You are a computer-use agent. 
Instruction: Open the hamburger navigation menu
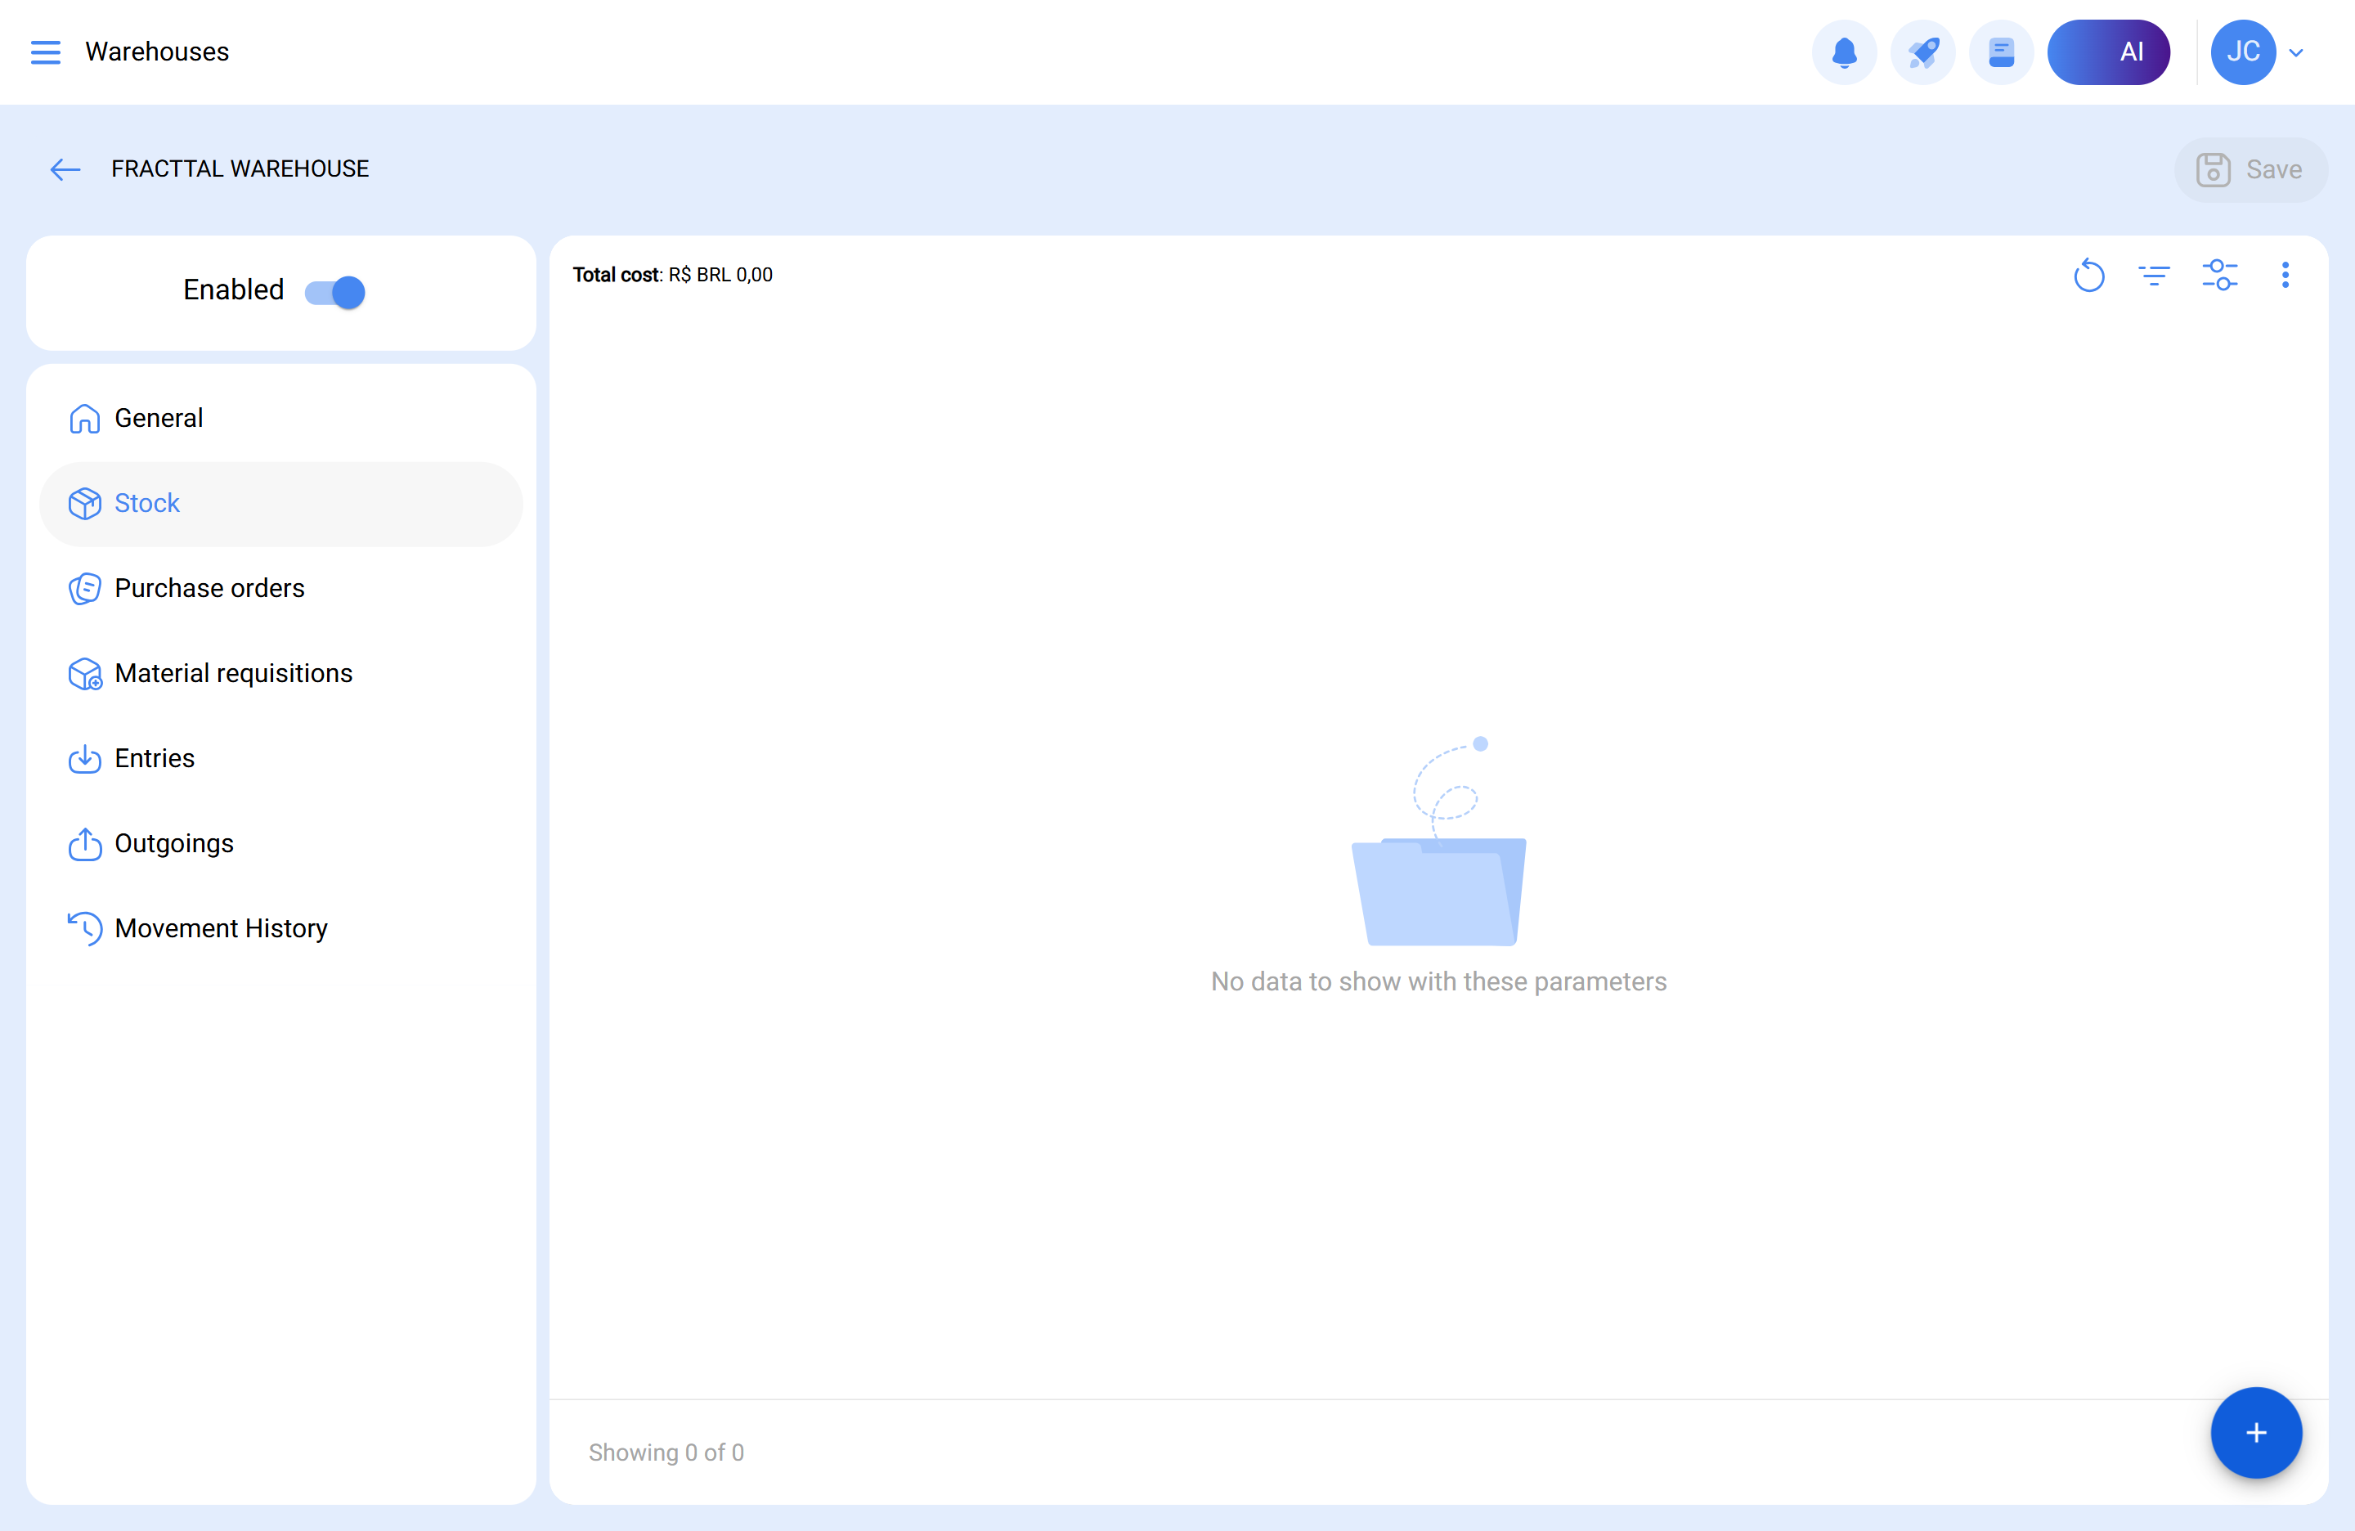coord(46,52)
